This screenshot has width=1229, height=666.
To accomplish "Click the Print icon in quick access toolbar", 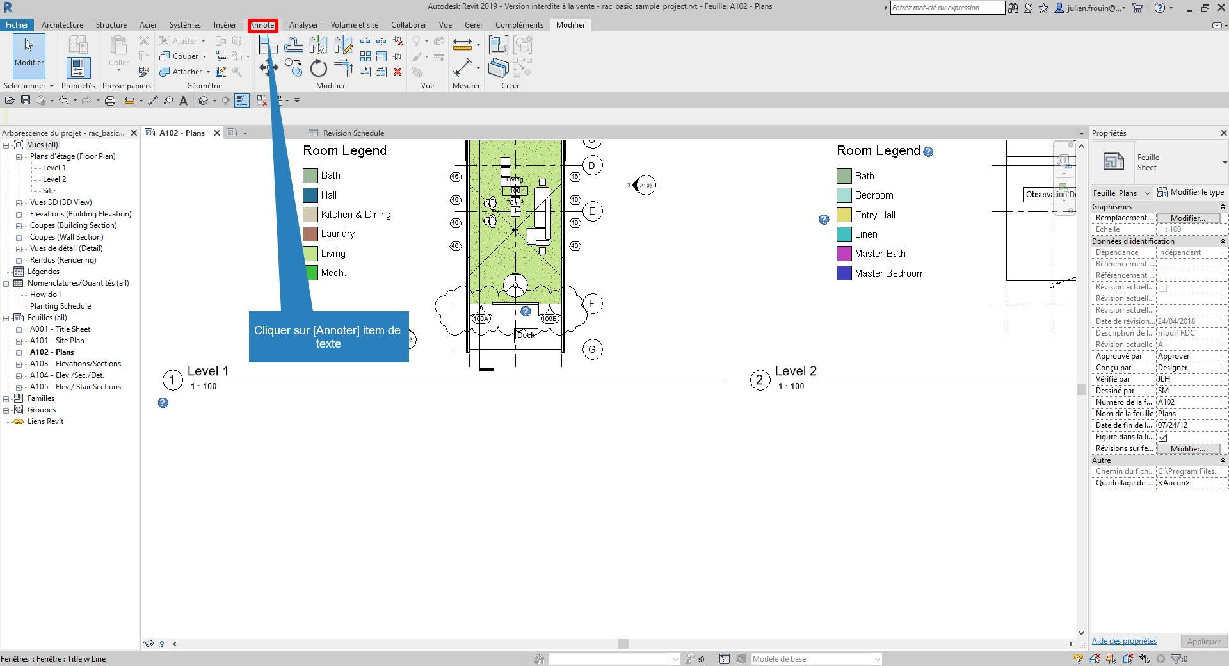I will 110,101.
